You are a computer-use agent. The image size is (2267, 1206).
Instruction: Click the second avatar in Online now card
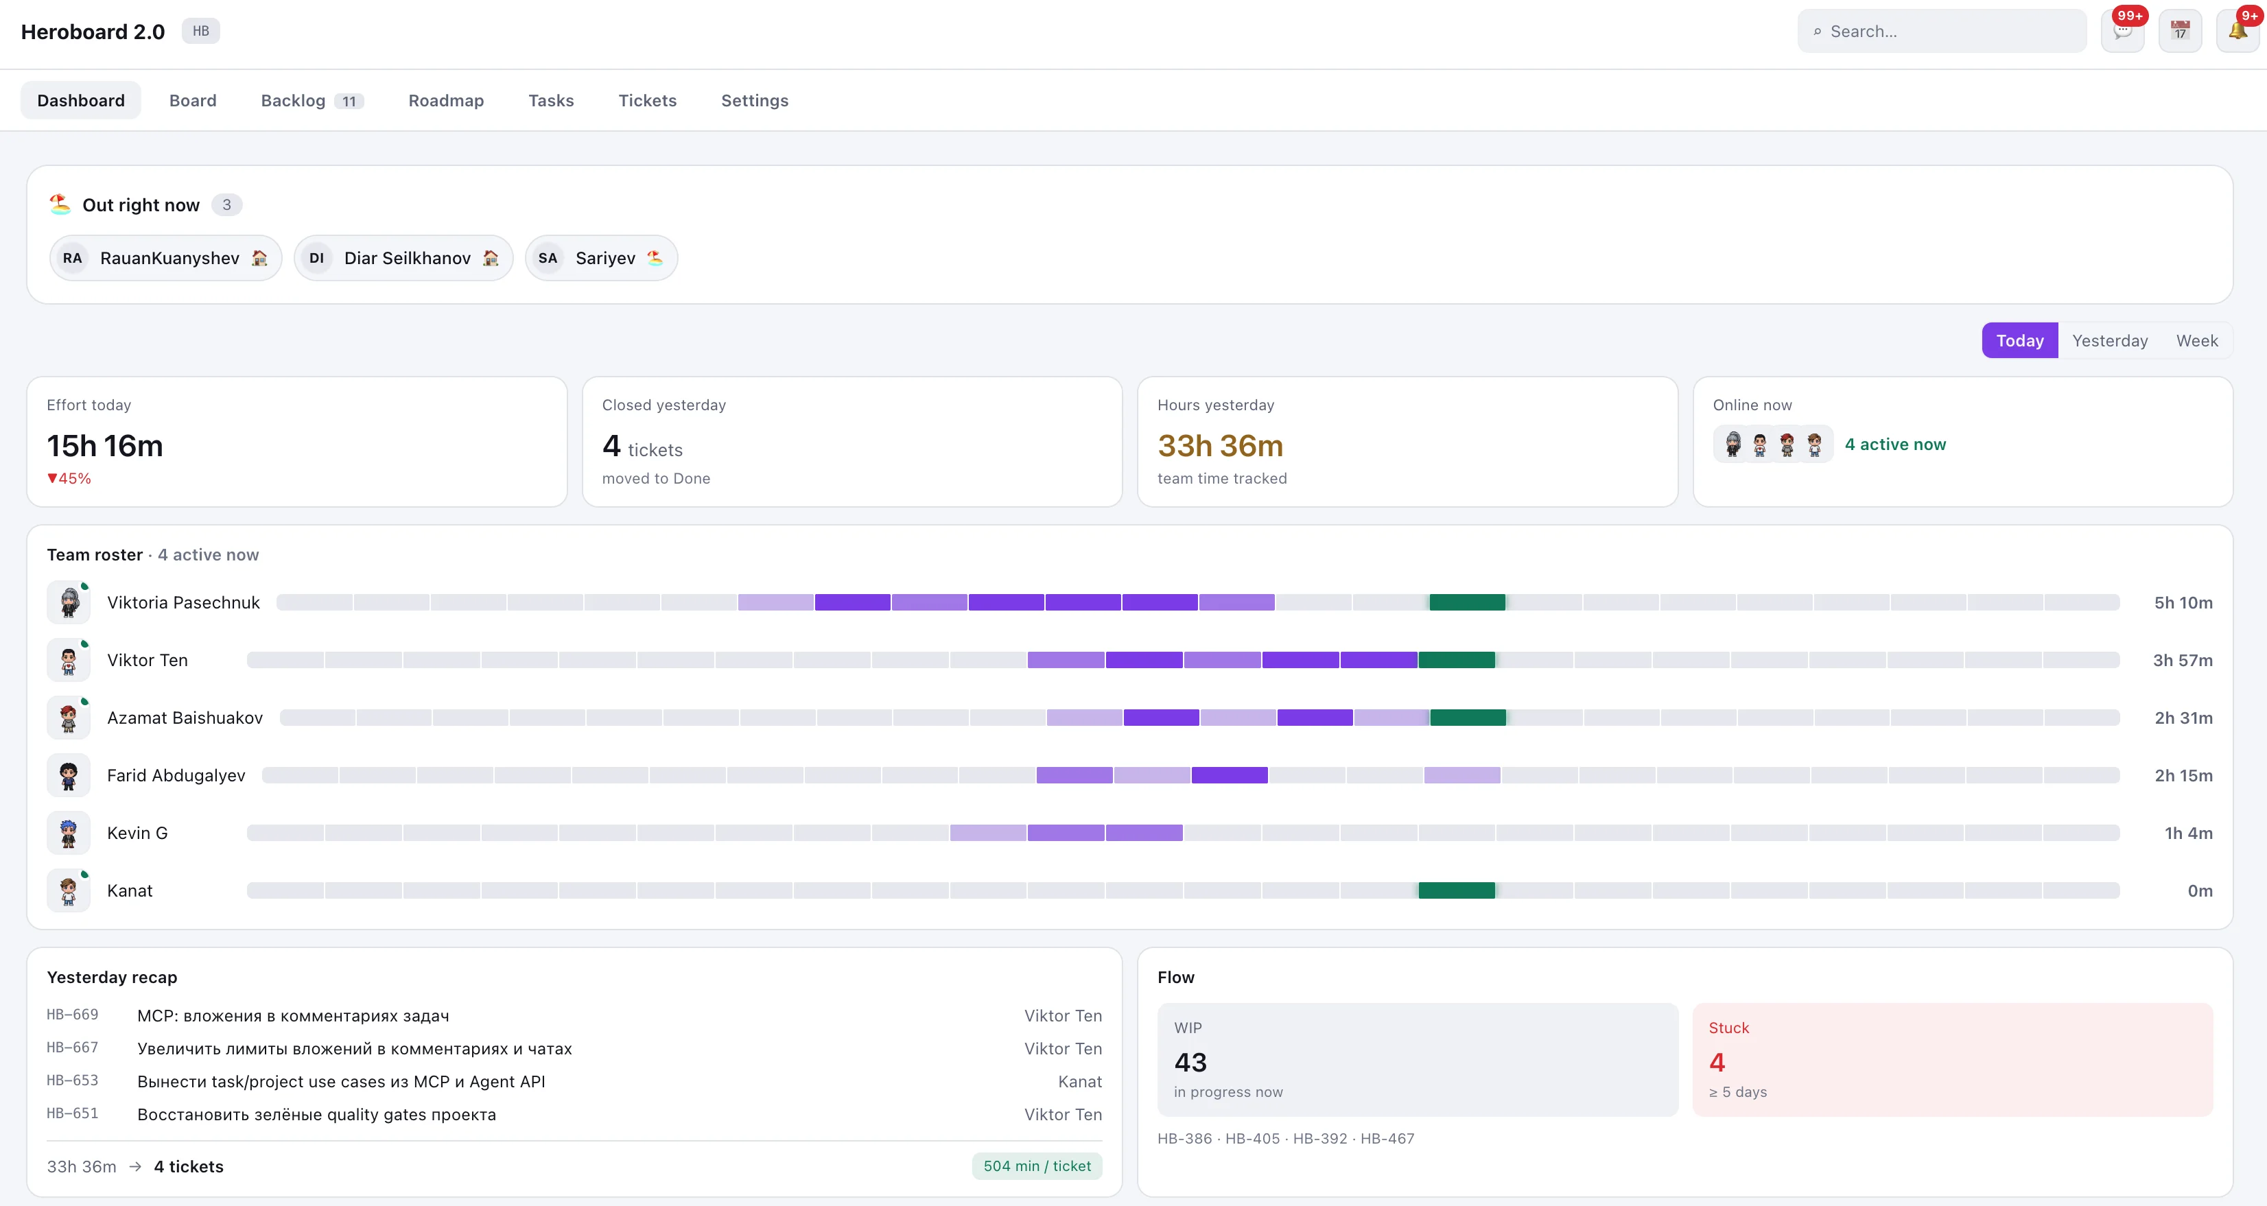(x=1760, y=445)
